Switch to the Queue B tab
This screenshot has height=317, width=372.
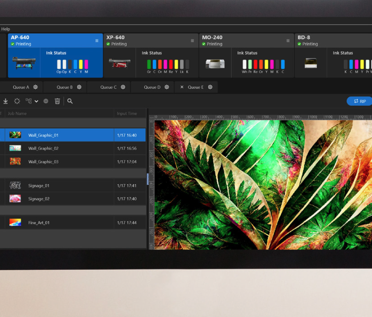pos(65,87)
